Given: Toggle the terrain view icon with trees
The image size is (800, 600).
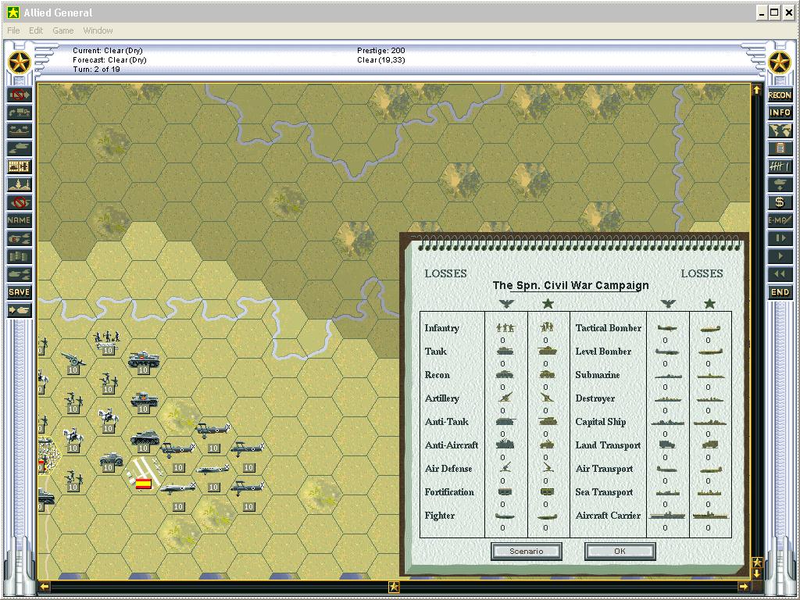Looking at the screenshot, I should click(x=20, y=184).
